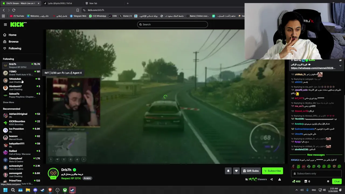The height and width of the screenshot is (194, 345).
Task: Close the Drb7h Stream tab
Action: 39,3
